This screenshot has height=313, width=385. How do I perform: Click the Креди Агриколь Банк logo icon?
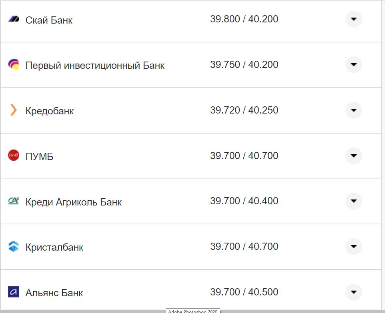click(13, 201)
